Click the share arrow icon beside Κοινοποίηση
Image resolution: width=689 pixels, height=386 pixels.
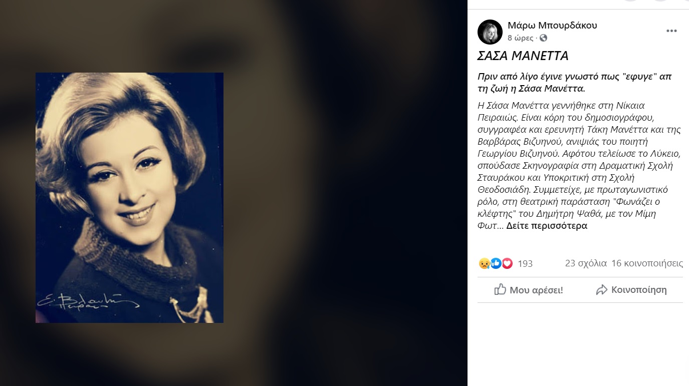[x=601, y=289]
